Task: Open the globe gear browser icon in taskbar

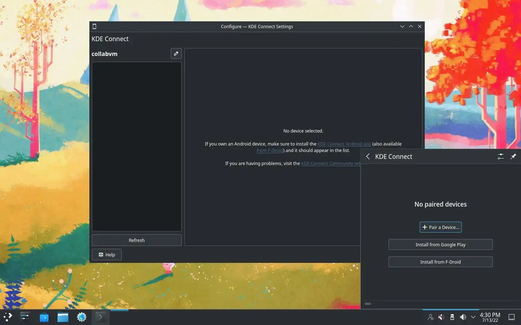Action: coord(82,317)
